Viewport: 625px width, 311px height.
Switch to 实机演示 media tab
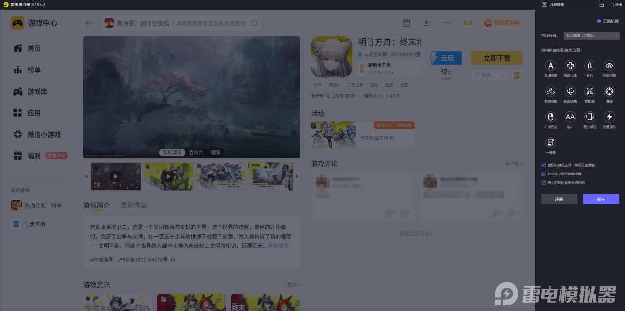click(172, 152)
